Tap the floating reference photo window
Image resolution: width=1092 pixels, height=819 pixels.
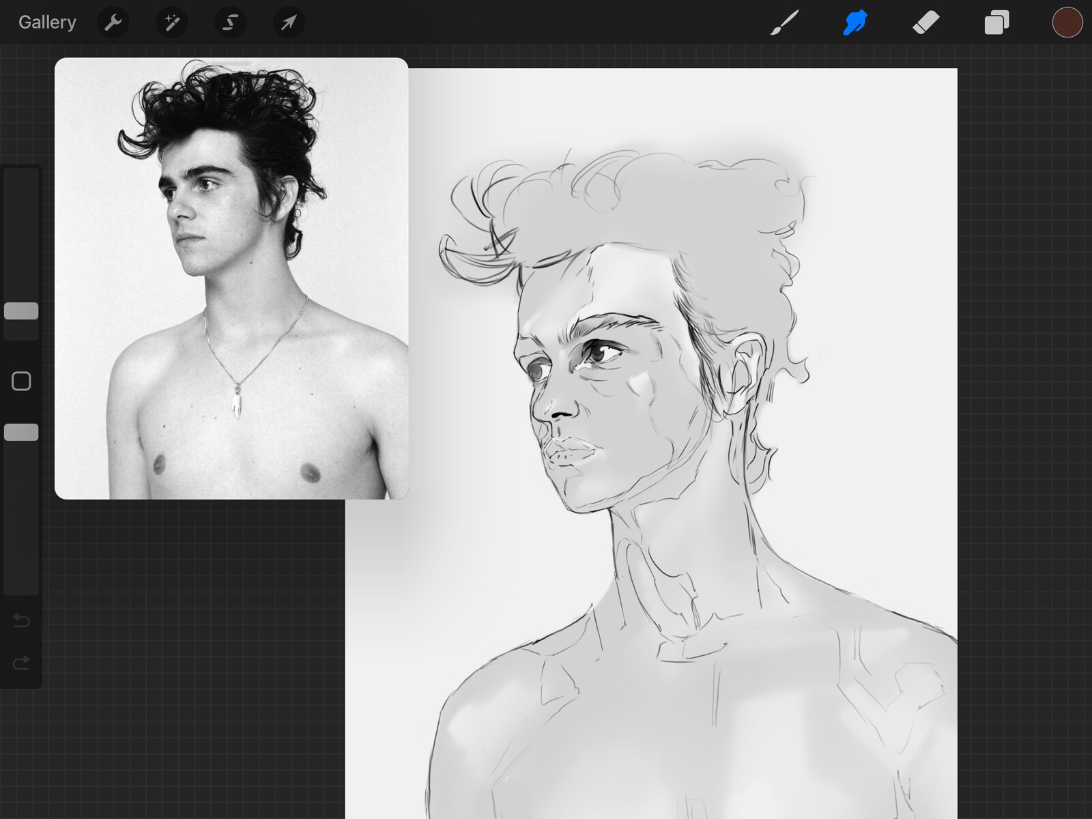231,278
